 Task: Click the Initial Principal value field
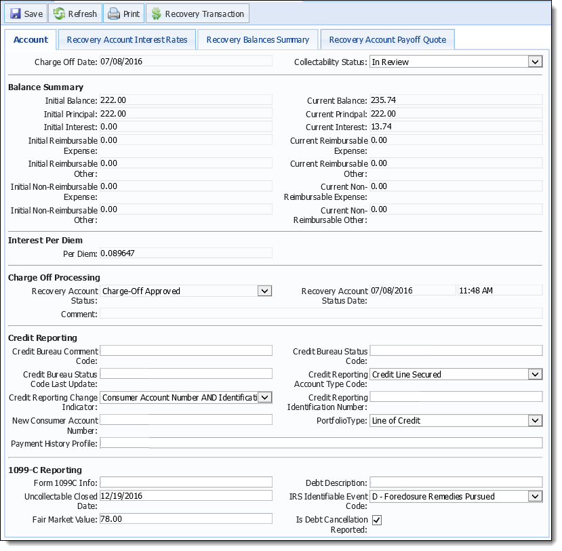[186, 113]
